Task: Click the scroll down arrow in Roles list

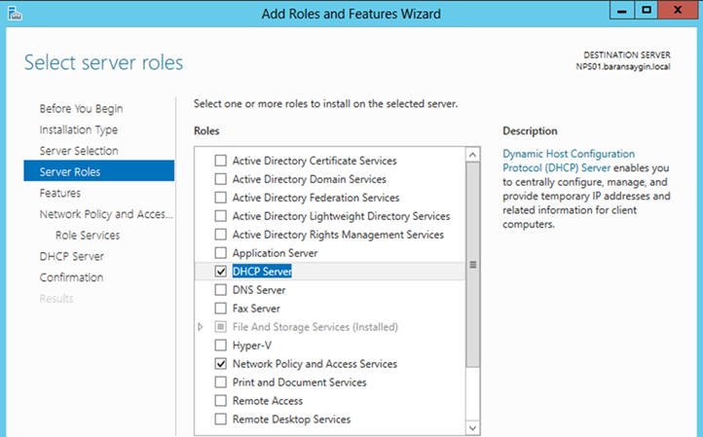Action: 472,428
